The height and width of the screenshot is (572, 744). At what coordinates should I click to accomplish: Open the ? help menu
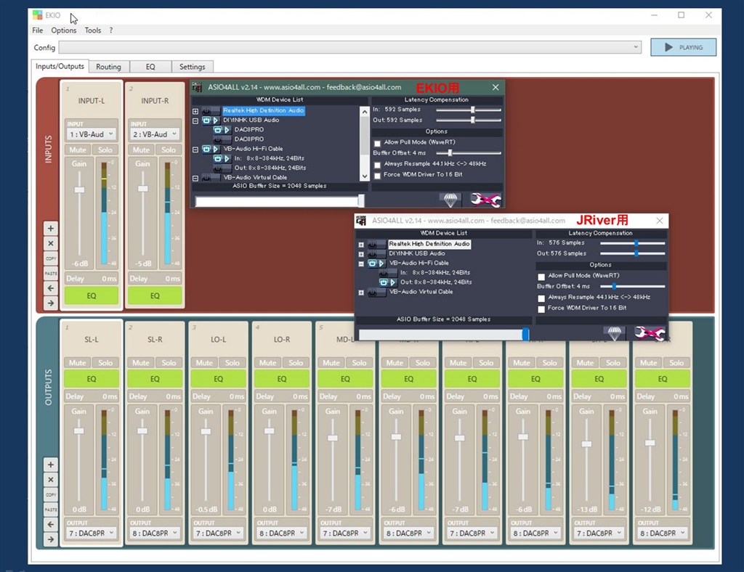tap(111, 30)
